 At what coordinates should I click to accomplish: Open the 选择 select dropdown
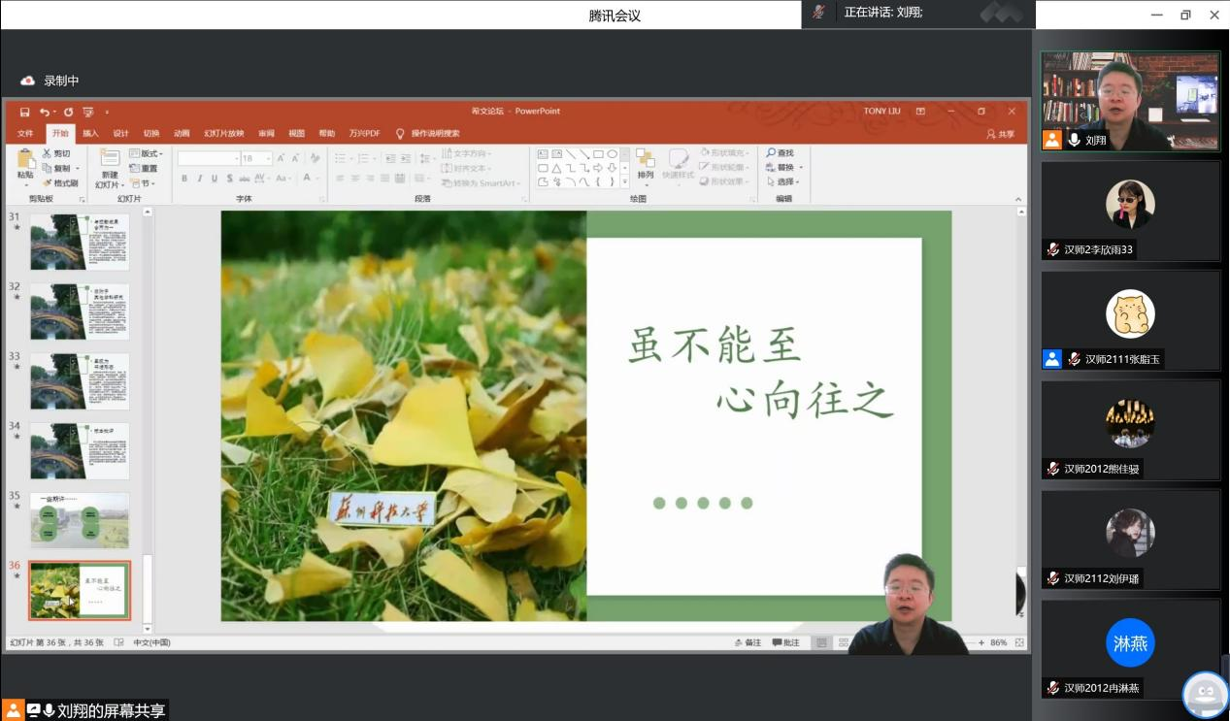[782, 181]
